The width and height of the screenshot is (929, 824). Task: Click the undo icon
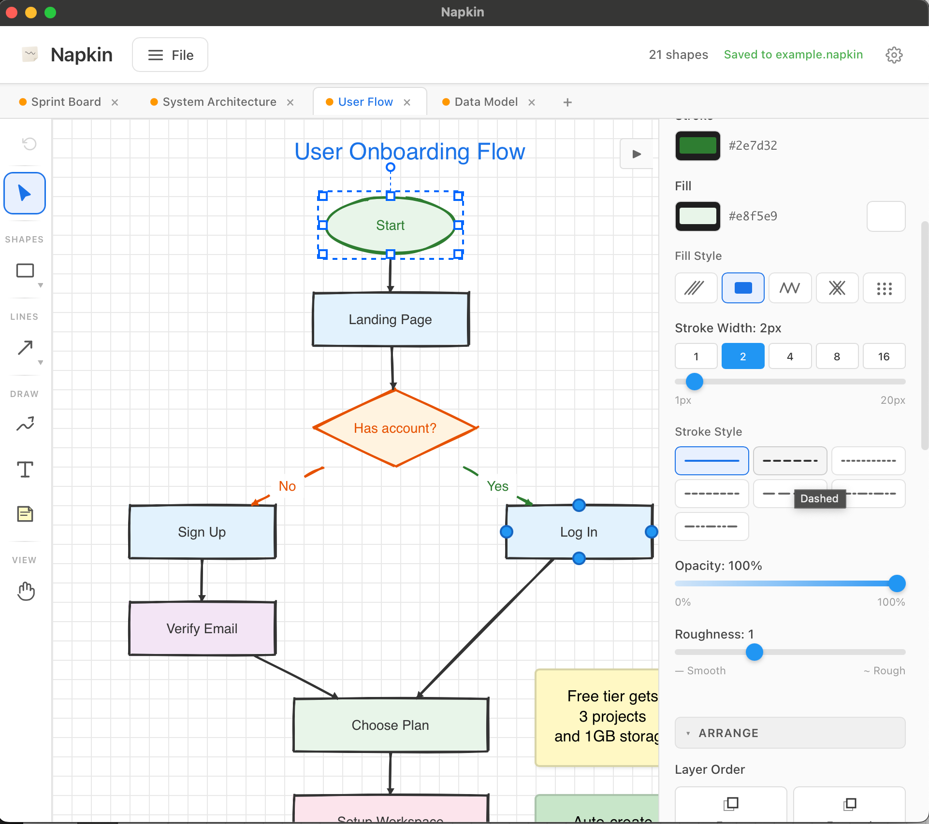(x=29, y=143)
